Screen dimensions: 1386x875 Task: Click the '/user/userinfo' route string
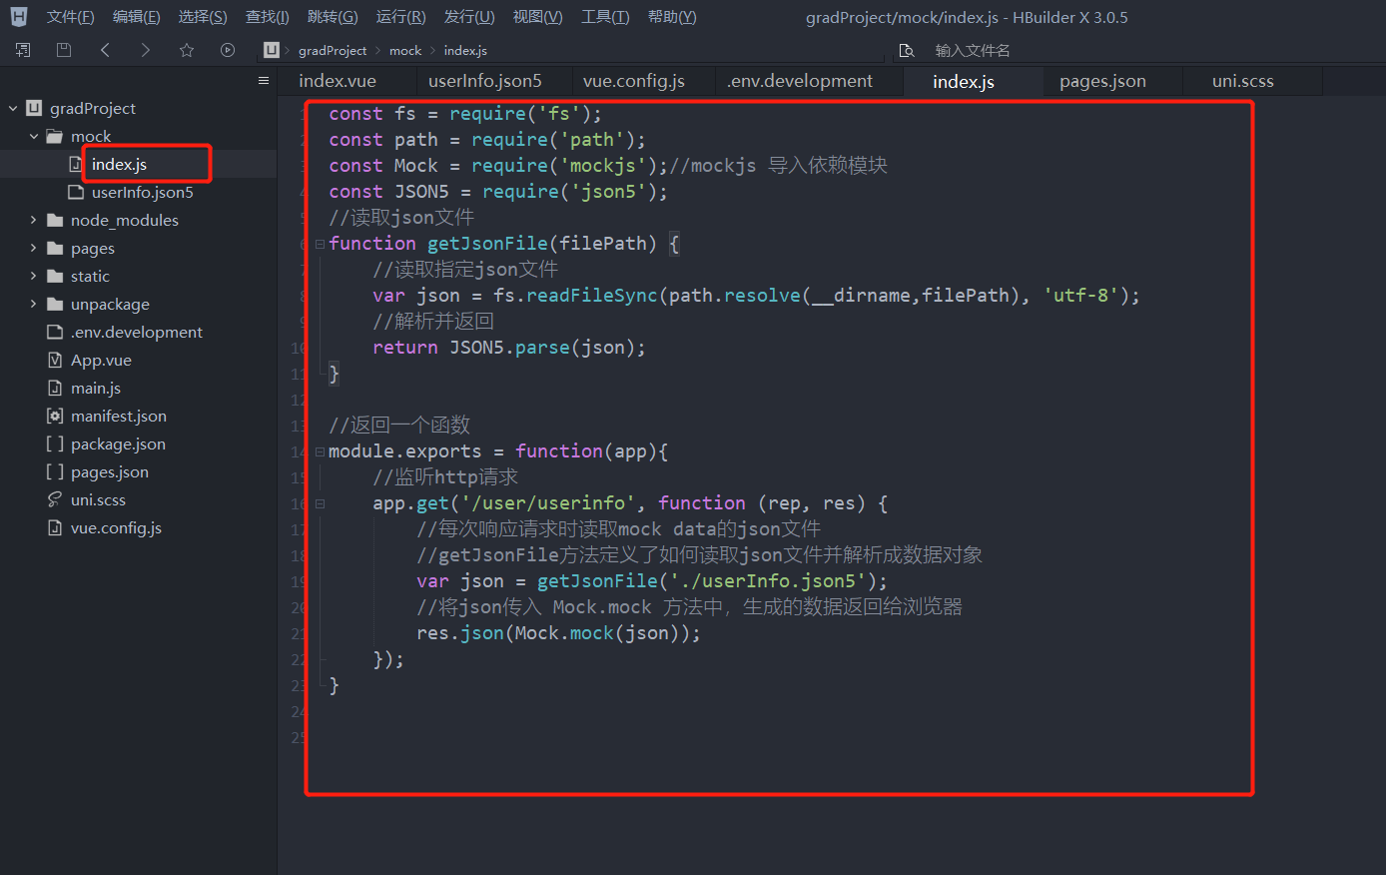[x=547, y=503]
